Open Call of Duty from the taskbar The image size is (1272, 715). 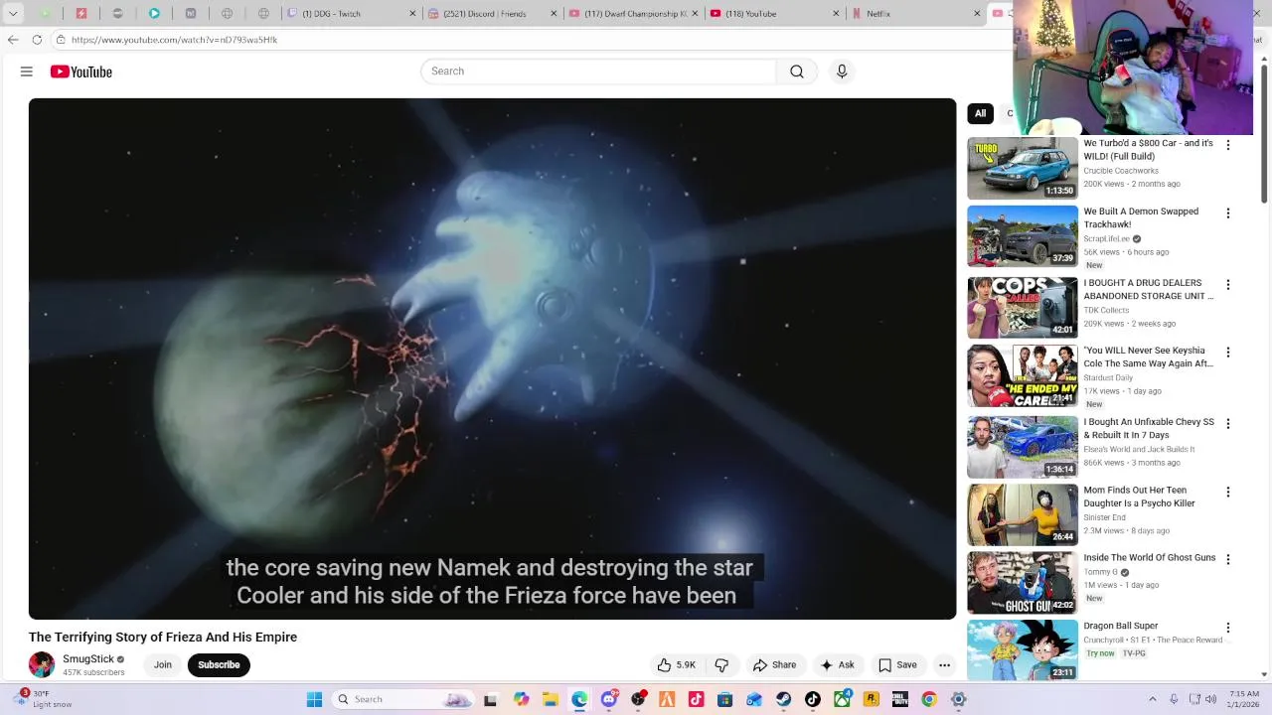(900, 699)
